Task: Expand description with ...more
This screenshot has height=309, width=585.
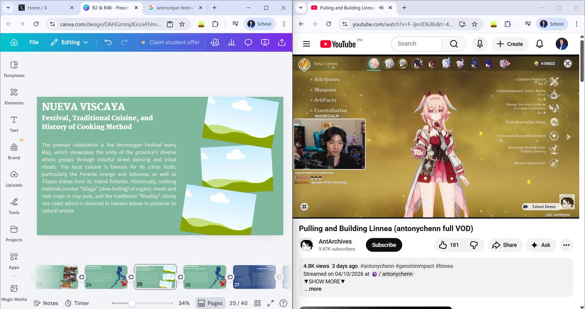Action: pyautogui.click(x=313, y=289)
